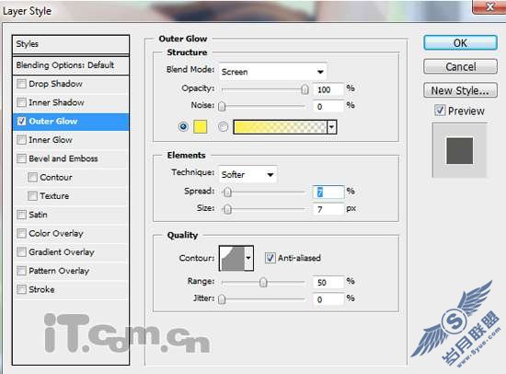Uncheck the Anti-aliased option
Viewport: 506px width, 374px height.
point(270,258)
